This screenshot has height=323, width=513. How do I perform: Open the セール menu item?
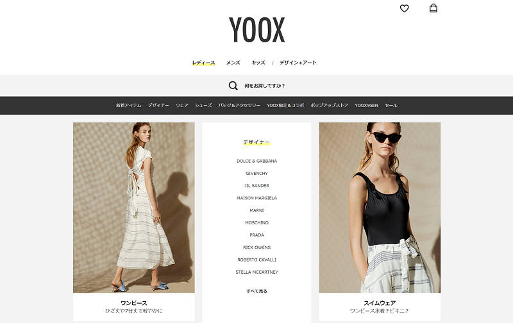391,105
